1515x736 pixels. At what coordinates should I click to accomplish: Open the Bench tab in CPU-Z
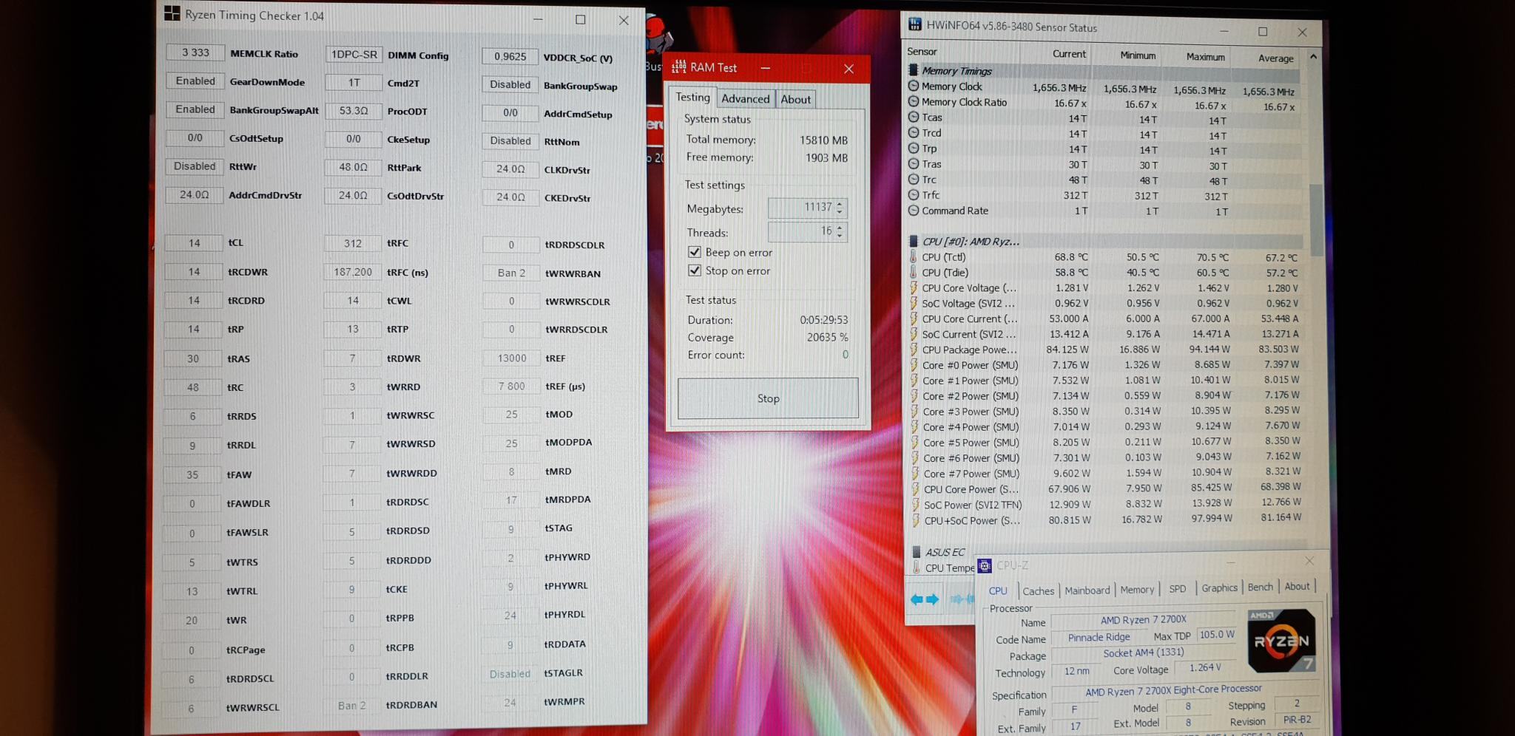[x=1261, y=587]
